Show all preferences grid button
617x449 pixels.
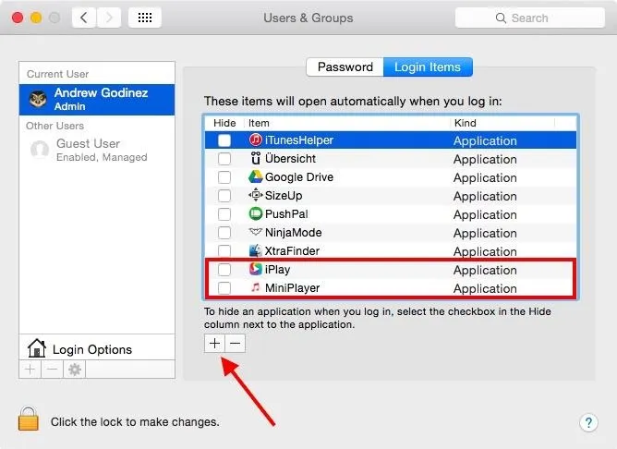[x=145, y=18]
